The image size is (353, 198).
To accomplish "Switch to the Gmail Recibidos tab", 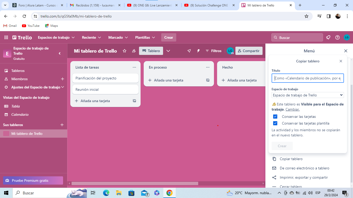I will pos(95,5).
